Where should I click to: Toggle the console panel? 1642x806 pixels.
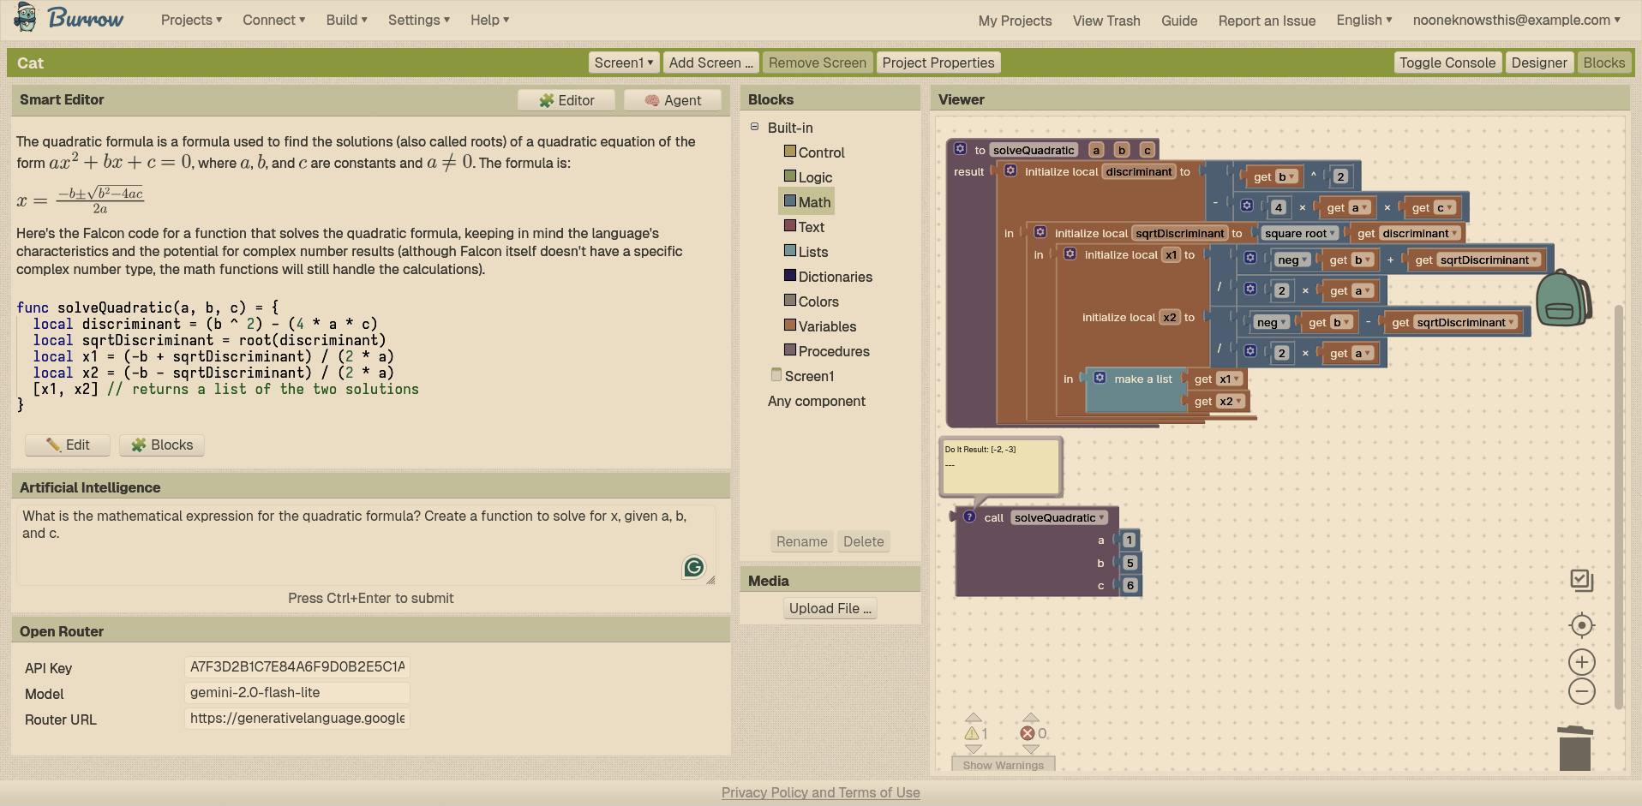click(1447, 63)
